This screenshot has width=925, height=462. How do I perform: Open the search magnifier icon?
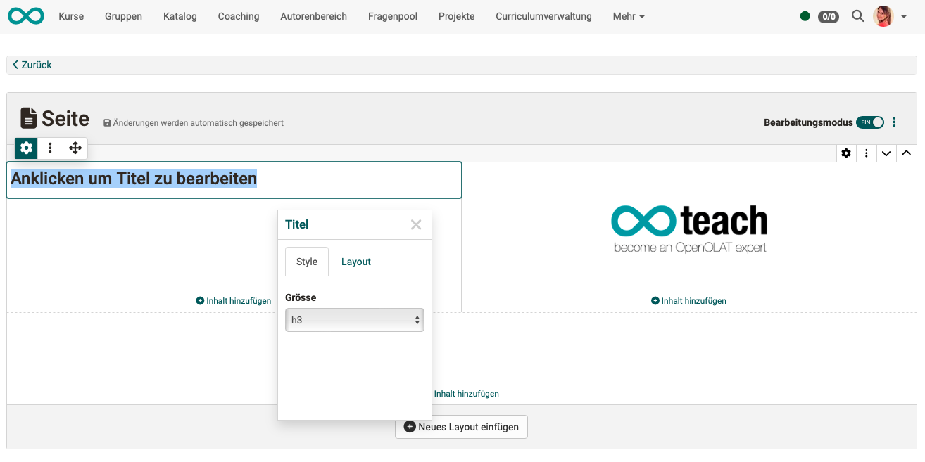[x=857, y=16]
